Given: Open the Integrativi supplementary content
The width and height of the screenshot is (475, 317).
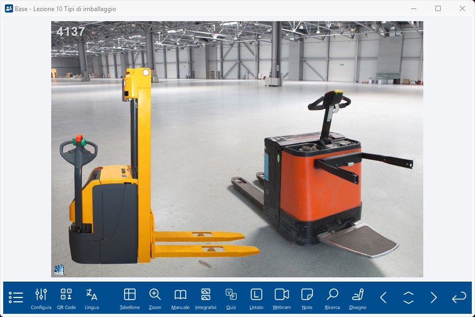Looking at the screenshot, I should [206, 298].
